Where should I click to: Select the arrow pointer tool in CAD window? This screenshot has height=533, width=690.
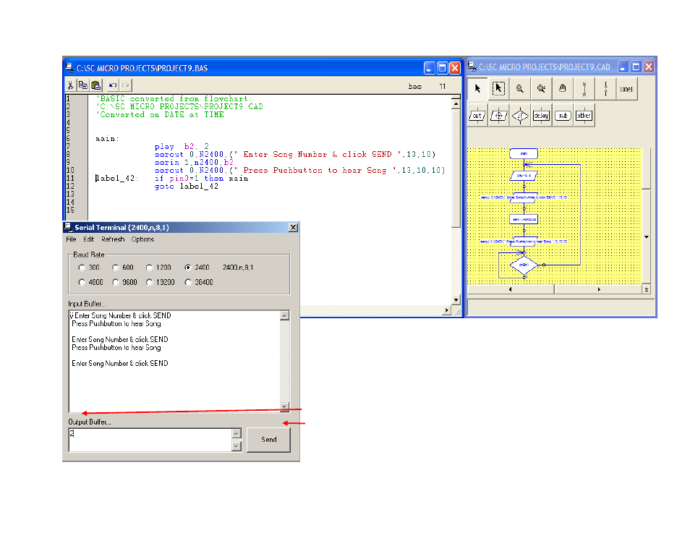coord(477,89)
